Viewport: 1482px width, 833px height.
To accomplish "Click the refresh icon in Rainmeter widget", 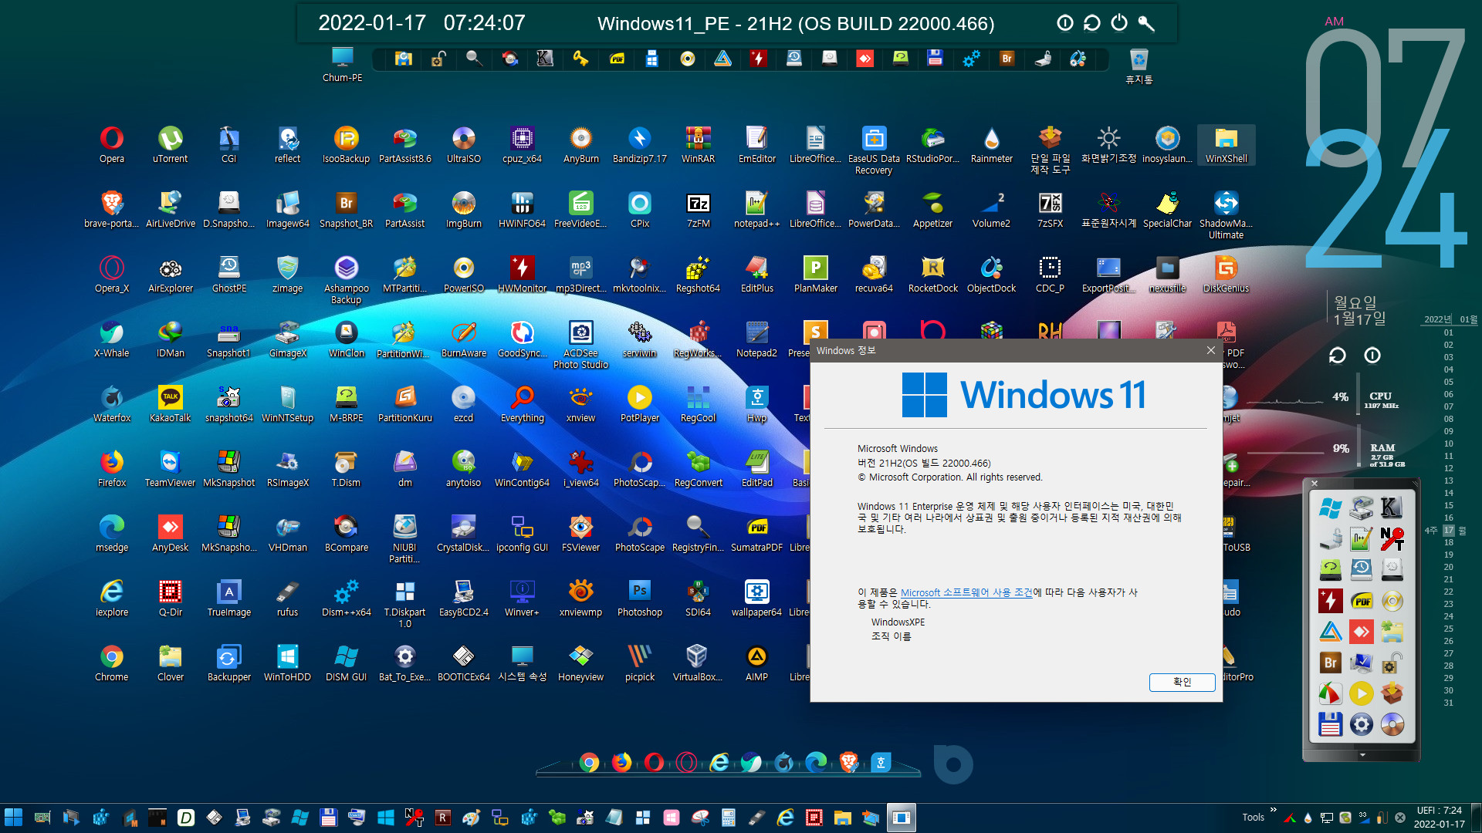I will pos(1337,356).
